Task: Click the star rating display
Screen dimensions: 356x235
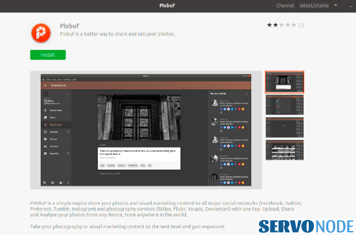Action: point(282,25)
